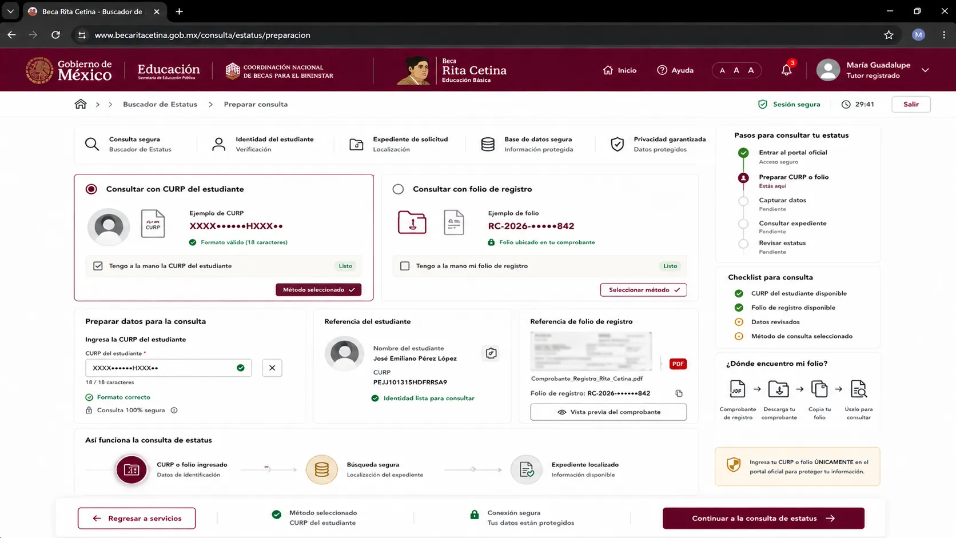Reload the page in the browser
This screenshot has width=956, height=538.
point(55,35)
